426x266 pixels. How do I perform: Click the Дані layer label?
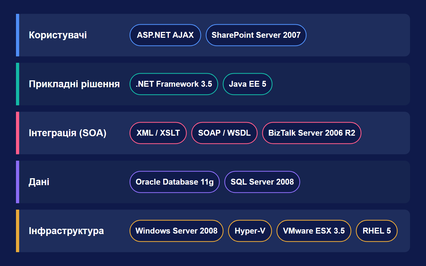tap(39, 182)
